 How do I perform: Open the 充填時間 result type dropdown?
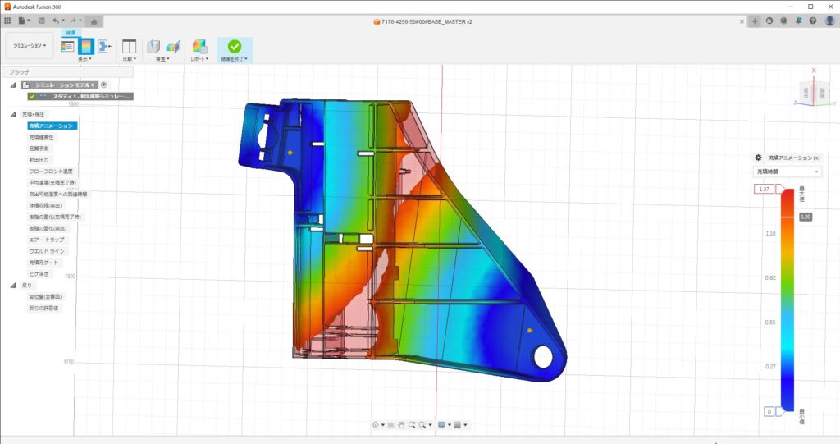point(787,172)
